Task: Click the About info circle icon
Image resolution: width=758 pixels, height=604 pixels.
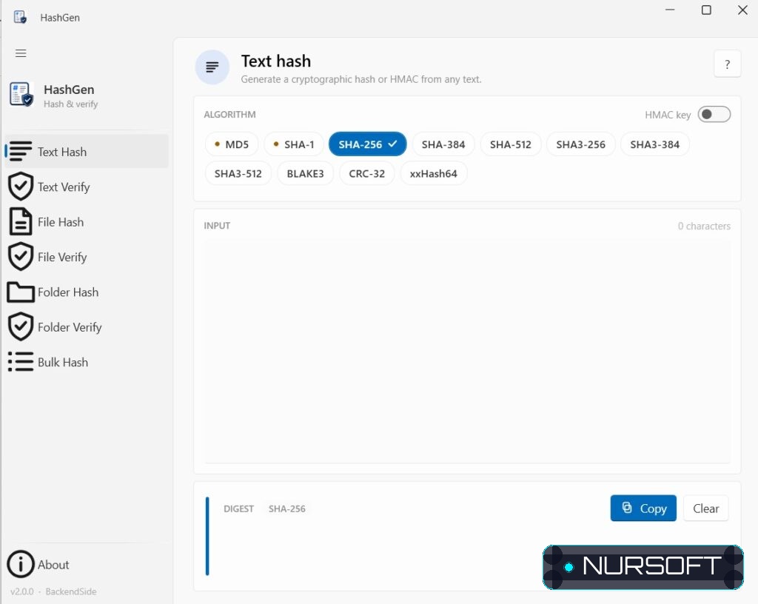Action: pos(21,564)
